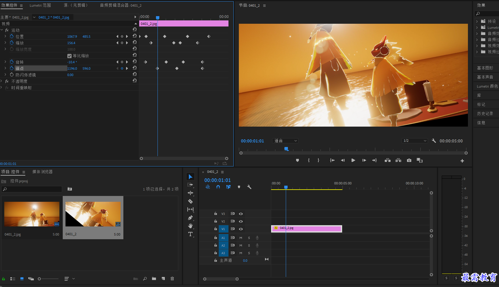This screenshot has width=499, height=287.
Task: Select the Track Select Forward tool
Action: [190, 185]
